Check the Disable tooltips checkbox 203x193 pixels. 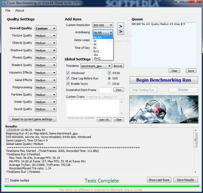pyautogui.click(x=7, y=180)
